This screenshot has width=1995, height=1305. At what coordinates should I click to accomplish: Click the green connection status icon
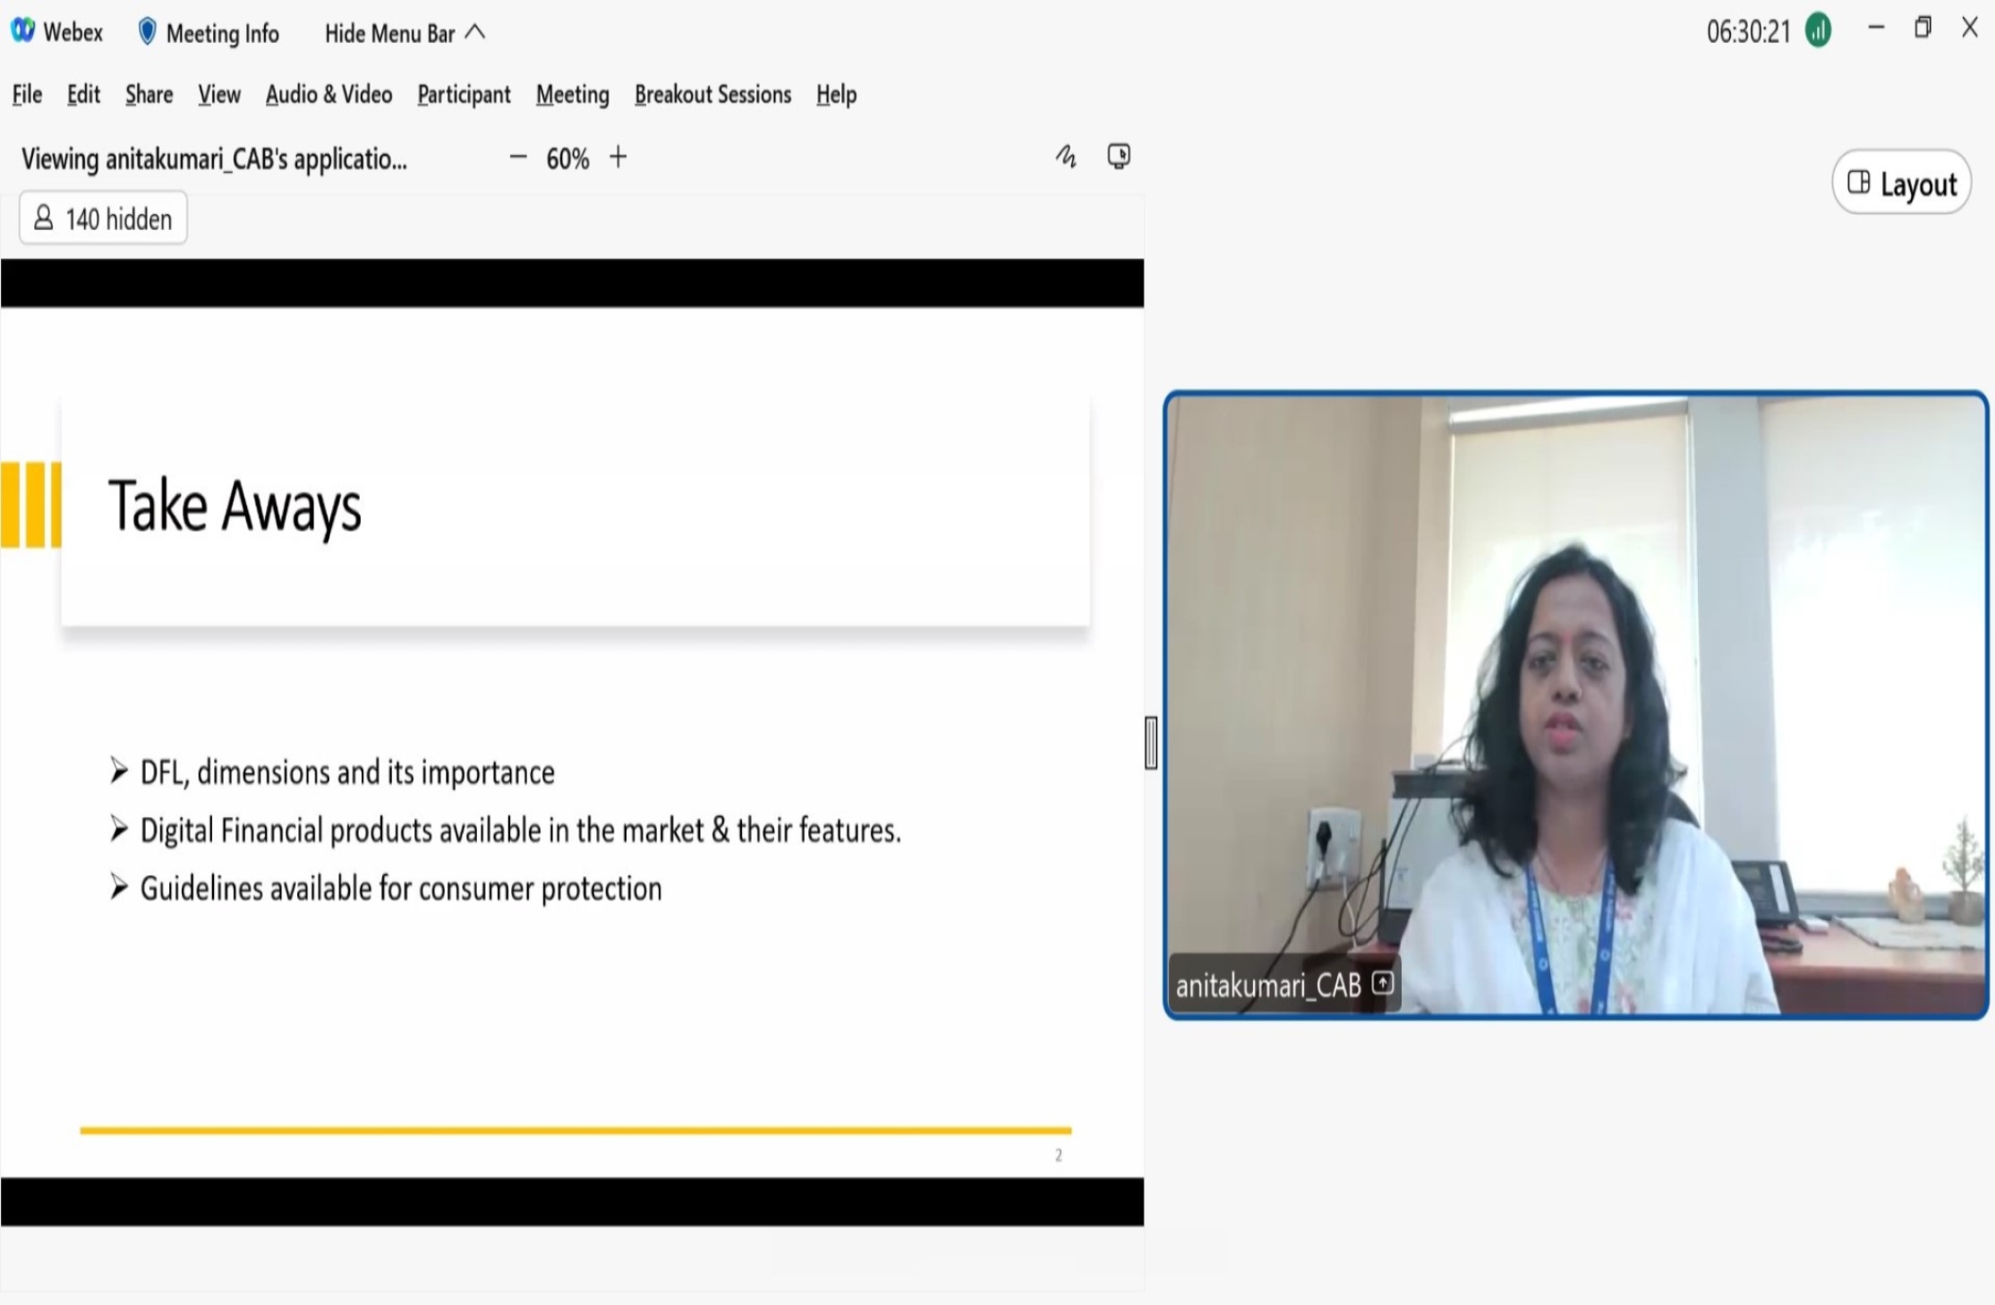[1818, 31]
